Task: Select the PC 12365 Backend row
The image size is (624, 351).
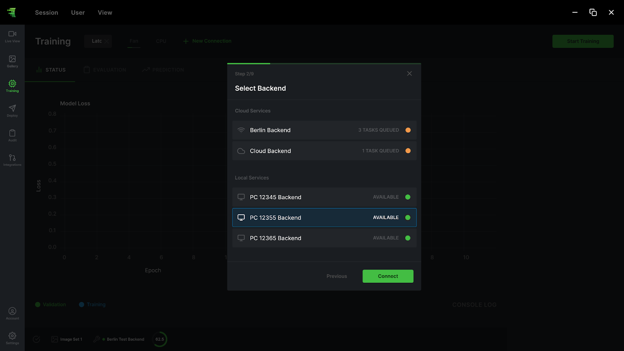Action: tap(324, 238)
